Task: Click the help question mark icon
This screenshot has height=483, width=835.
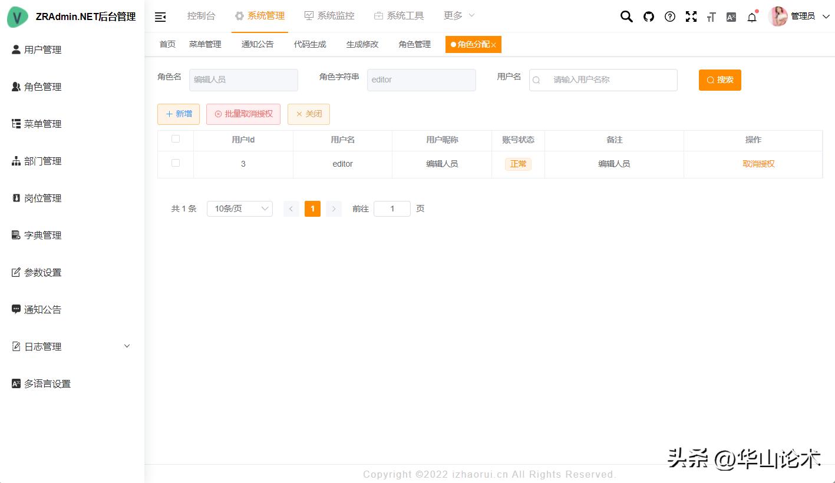Action: click(x=669, y=17)
